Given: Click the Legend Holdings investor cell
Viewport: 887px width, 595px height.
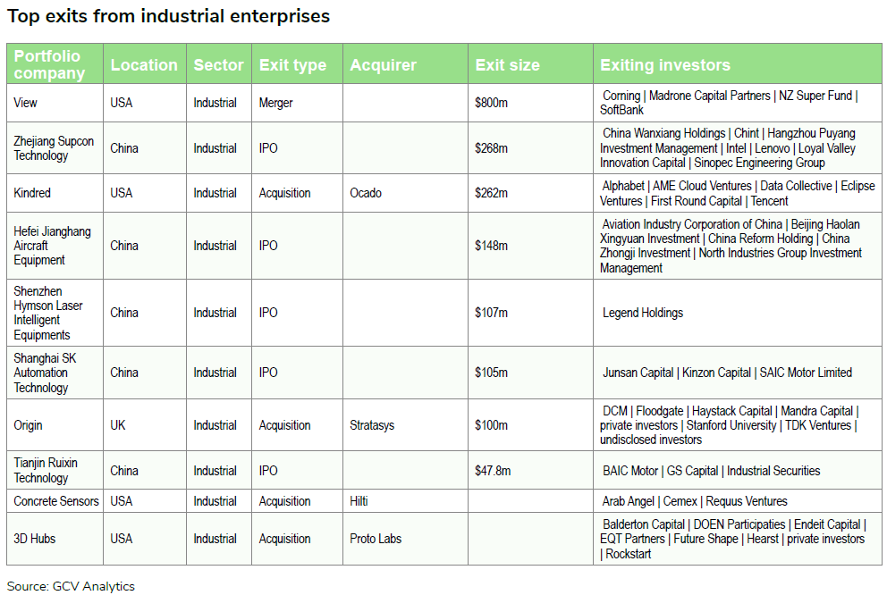Looking at the screenshot, I should (x=643, y=313).
